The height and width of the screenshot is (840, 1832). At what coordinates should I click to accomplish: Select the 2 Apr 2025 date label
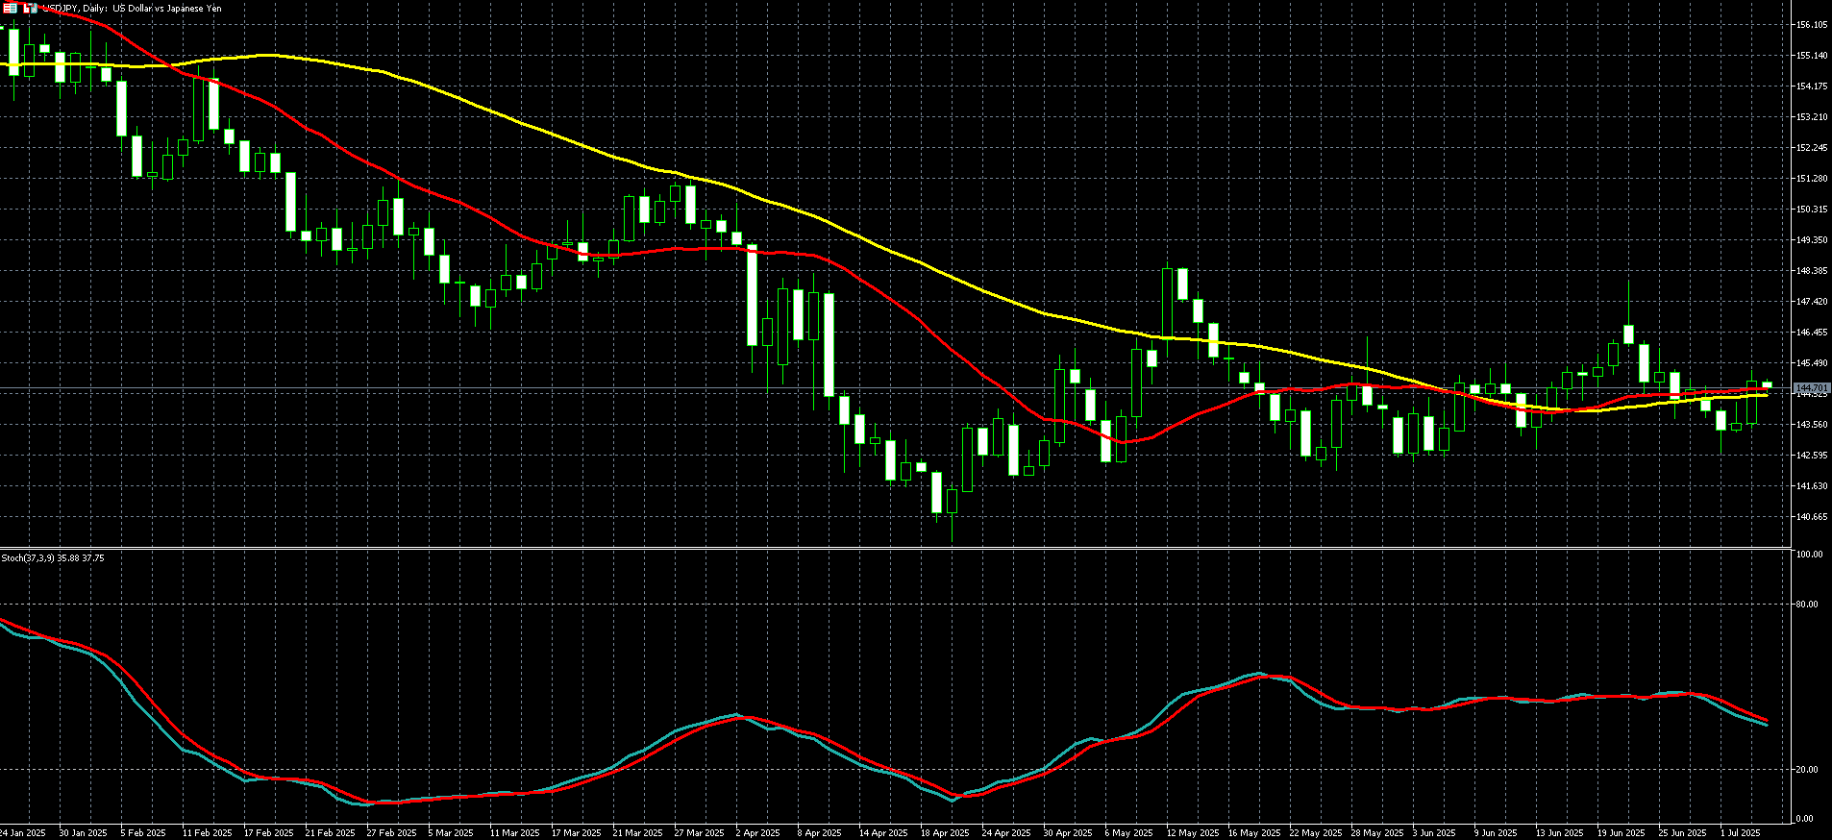[758, 833]
